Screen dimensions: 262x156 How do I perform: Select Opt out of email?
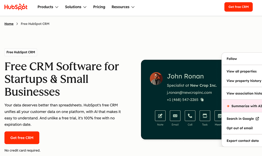tap(240, 128)
